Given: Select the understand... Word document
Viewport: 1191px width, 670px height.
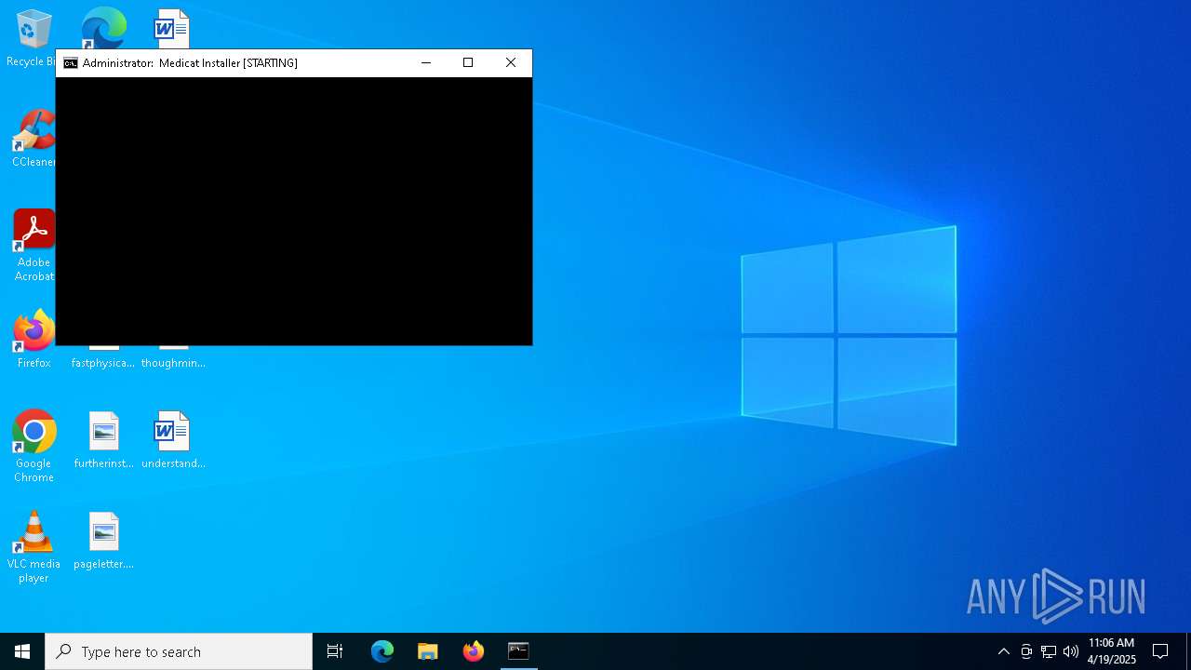Looking at the screenshot, I should [173, 440].
